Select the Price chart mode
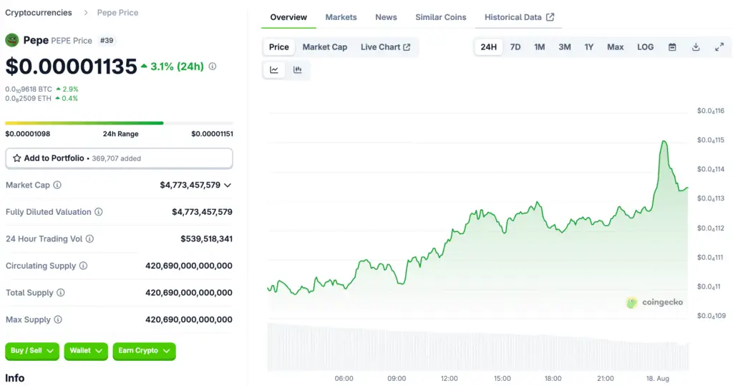This screenshot has height=386, width=733. point(278,47)
